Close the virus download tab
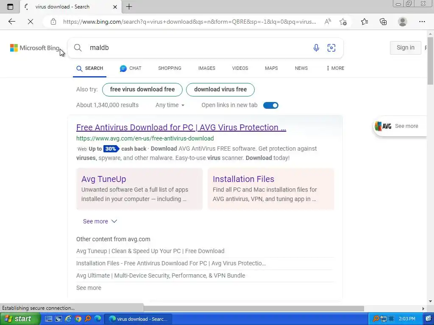 (x=115, y=7)
